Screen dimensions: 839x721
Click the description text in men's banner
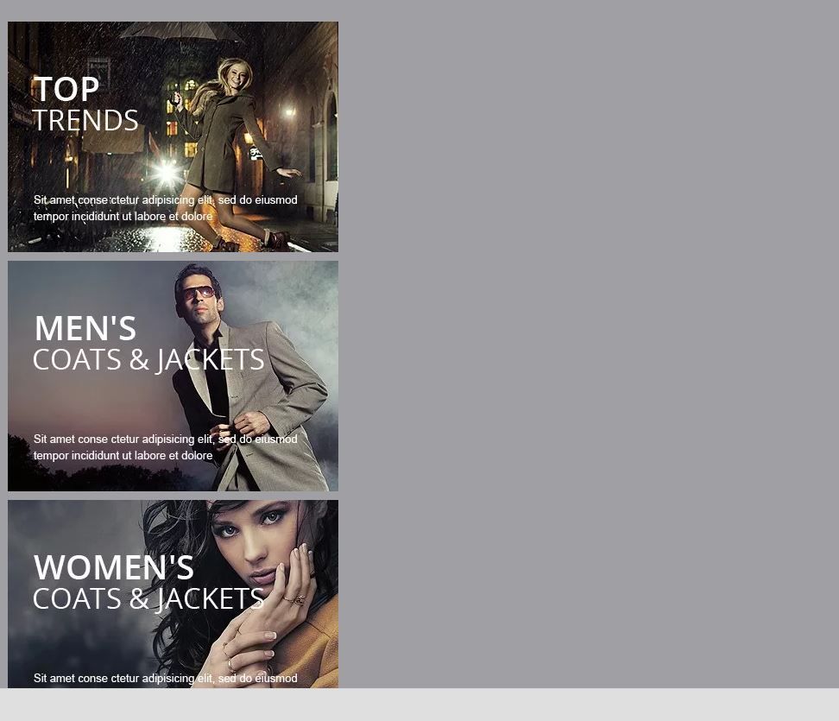tap(165, 447)
